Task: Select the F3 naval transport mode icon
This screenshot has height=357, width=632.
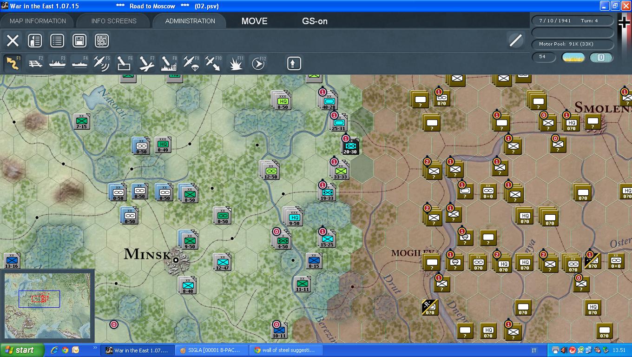Action: pos(58,63)
